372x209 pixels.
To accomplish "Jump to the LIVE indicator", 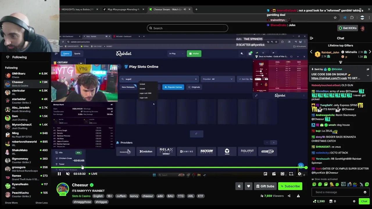I will (x=93, y=174).
